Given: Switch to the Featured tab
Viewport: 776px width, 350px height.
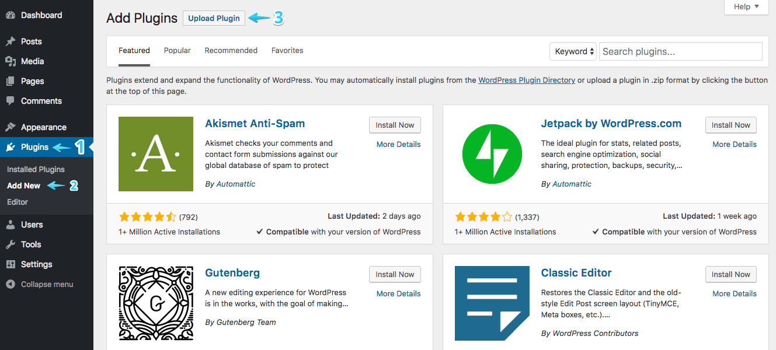Looking at the screenshot, I should pos(134,51).
